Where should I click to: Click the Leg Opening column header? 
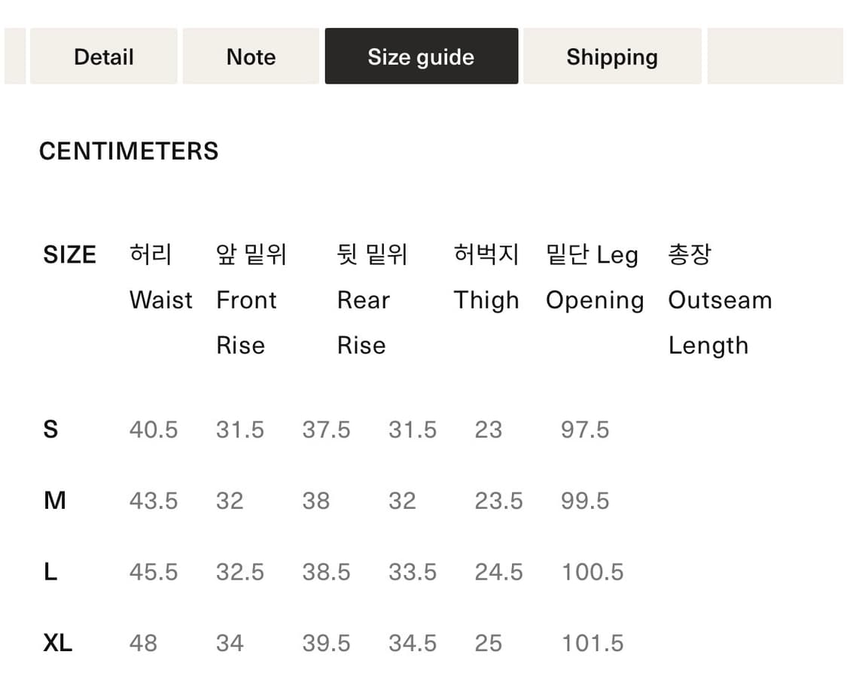coord(593,277)
